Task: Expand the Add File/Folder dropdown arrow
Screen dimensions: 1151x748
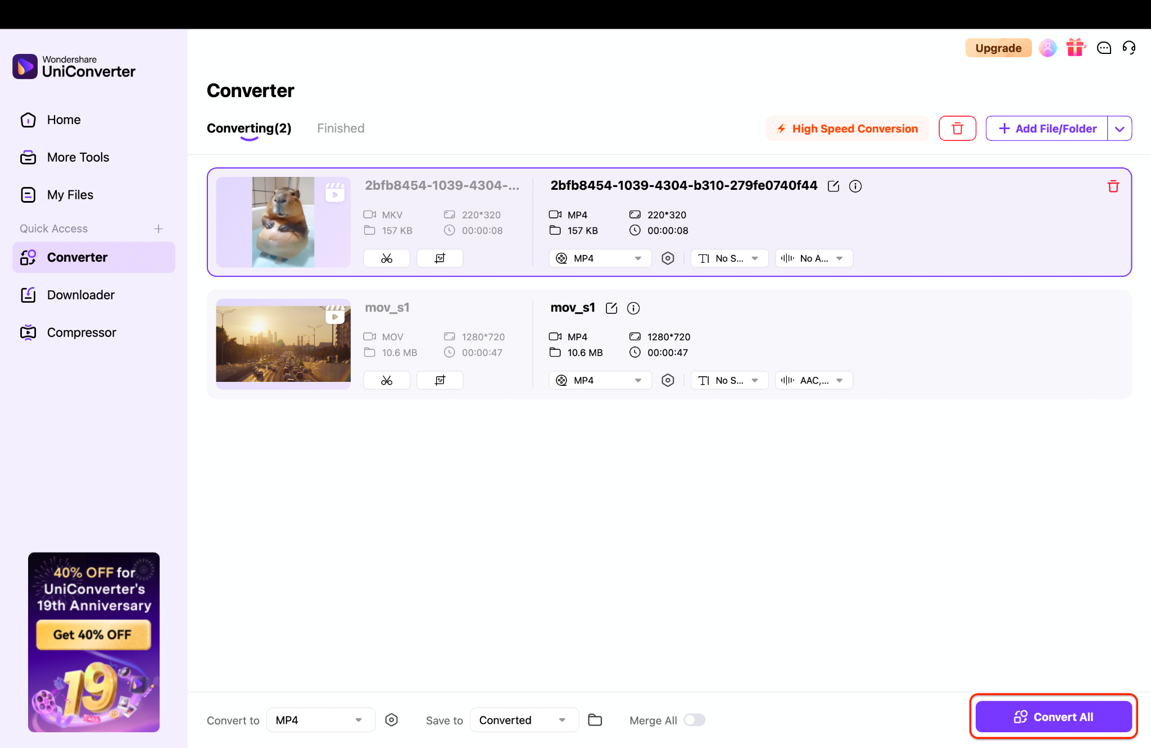Action: (x=1120, y=129)
